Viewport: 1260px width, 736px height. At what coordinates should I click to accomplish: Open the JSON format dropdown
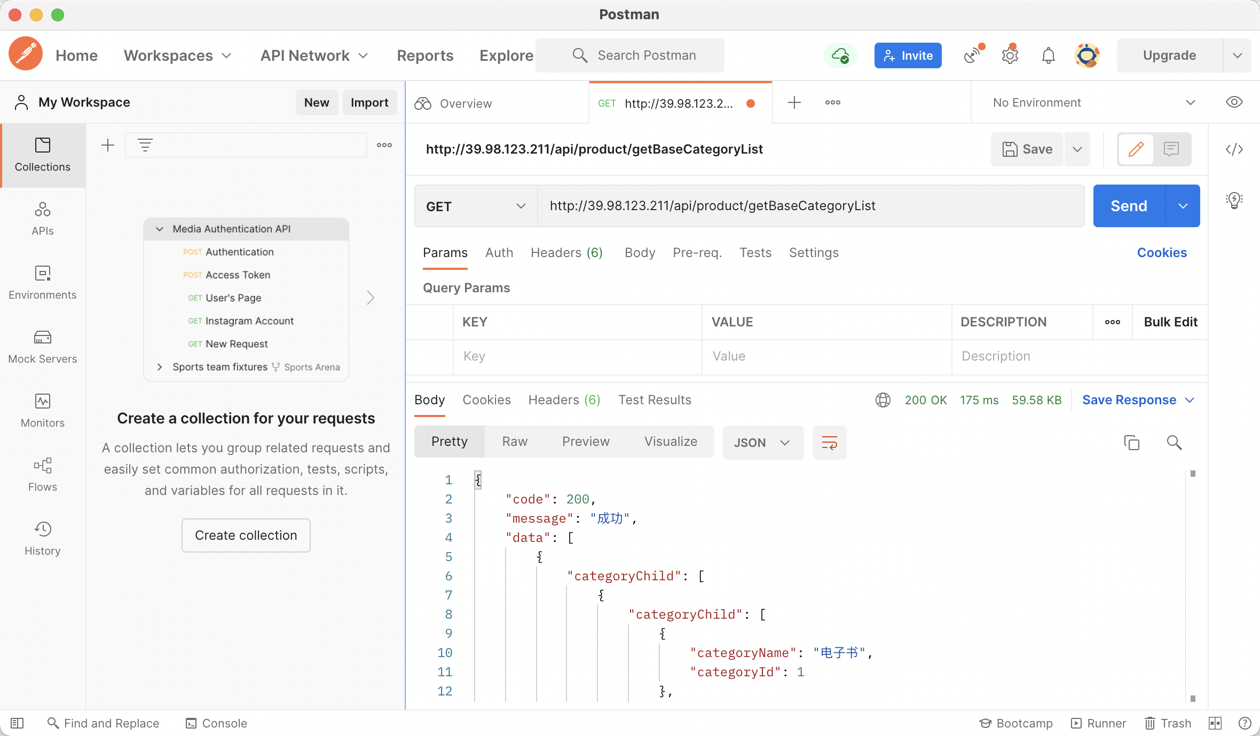click(x=762, y=443)
